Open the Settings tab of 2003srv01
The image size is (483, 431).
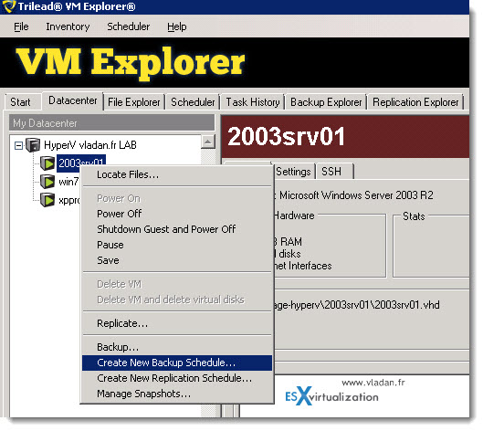click(x=293, y=172)
